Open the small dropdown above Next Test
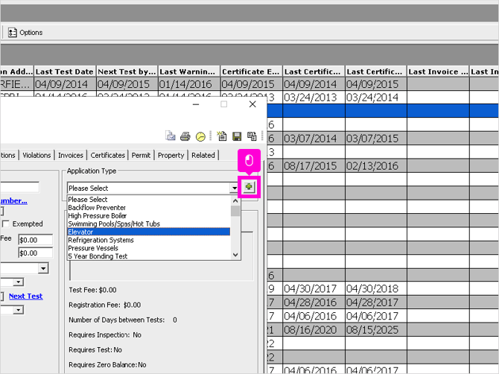Image resolution: width=499 pixels, height=374 pixels. point(19,282)
